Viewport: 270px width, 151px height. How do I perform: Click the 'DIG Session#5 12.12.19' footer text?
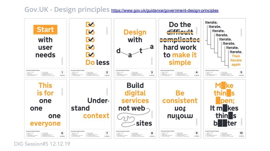[42, 144]
